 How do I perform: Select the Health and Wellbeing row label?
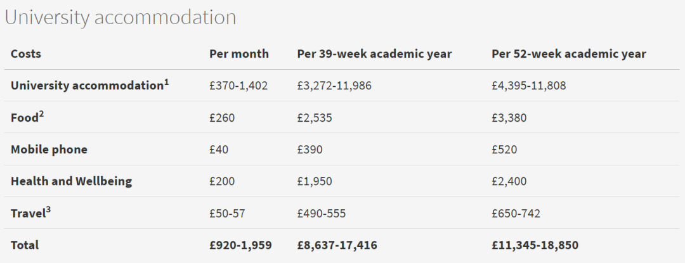coord(71,181)
